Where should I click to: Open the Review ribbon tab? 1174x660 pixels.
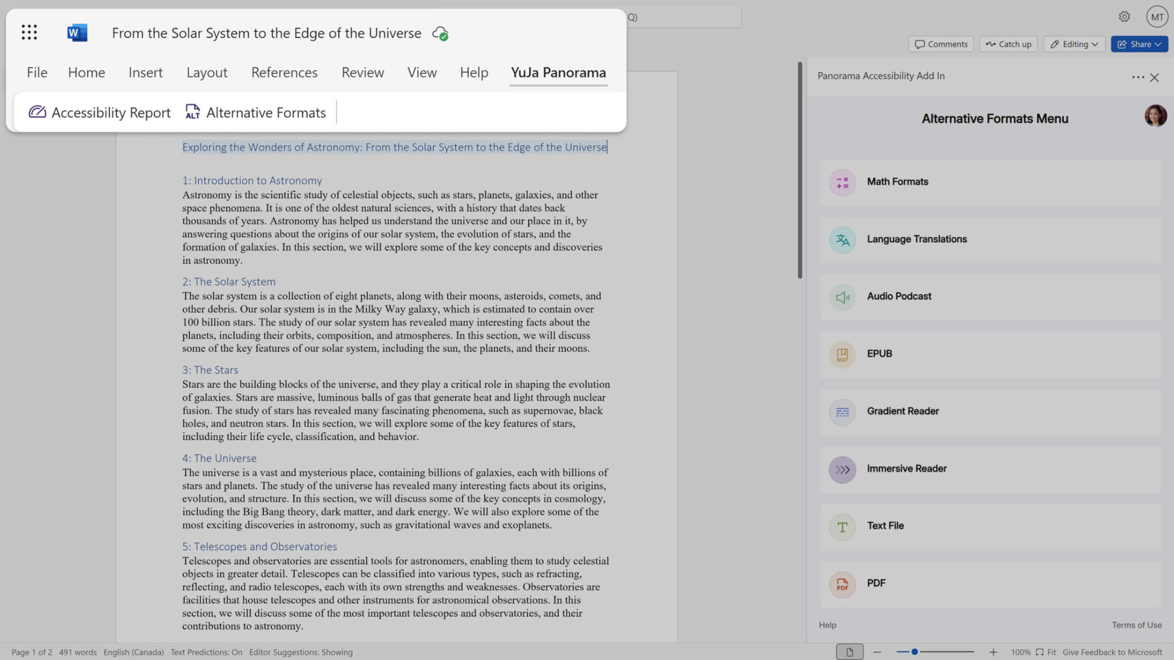(x=362, y=72)
